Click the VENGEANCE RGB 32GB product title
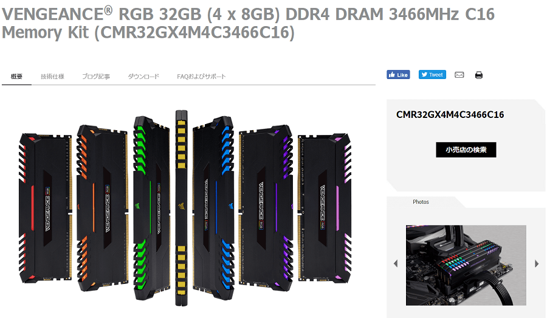Viewport: 547px width, 318px height. (x=248, y=23)
